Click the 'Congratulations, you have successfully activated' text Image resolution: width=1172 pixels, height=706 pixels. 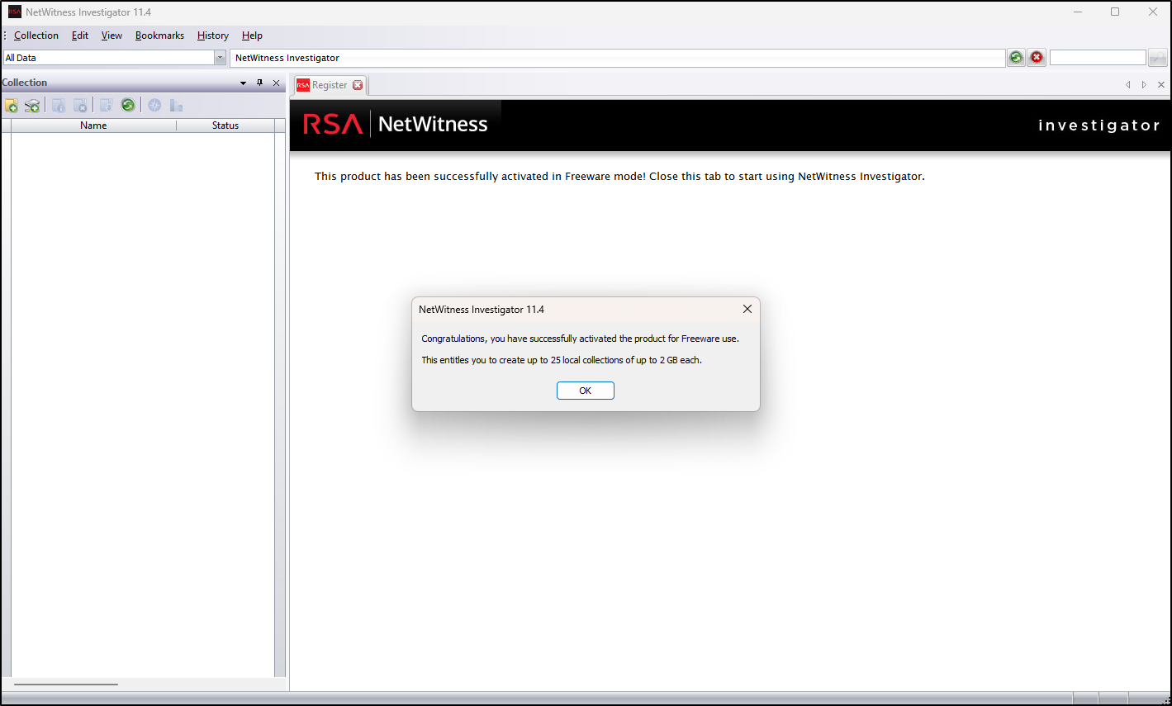pyautogui.click(x=580, y=339)
